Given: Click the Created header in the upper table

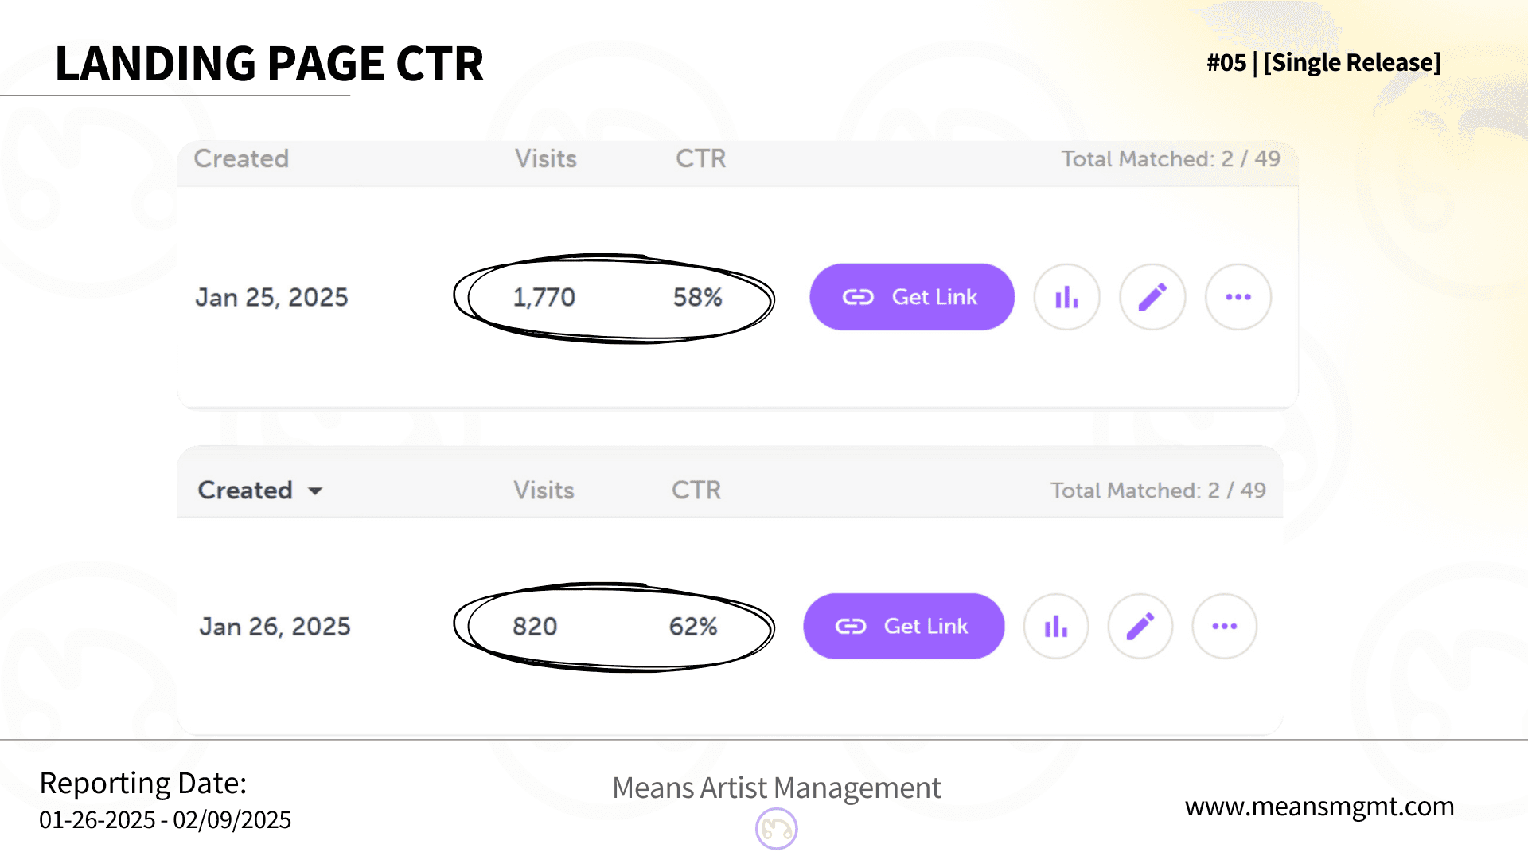Looking at the screenshot, I should coord(241,158).
